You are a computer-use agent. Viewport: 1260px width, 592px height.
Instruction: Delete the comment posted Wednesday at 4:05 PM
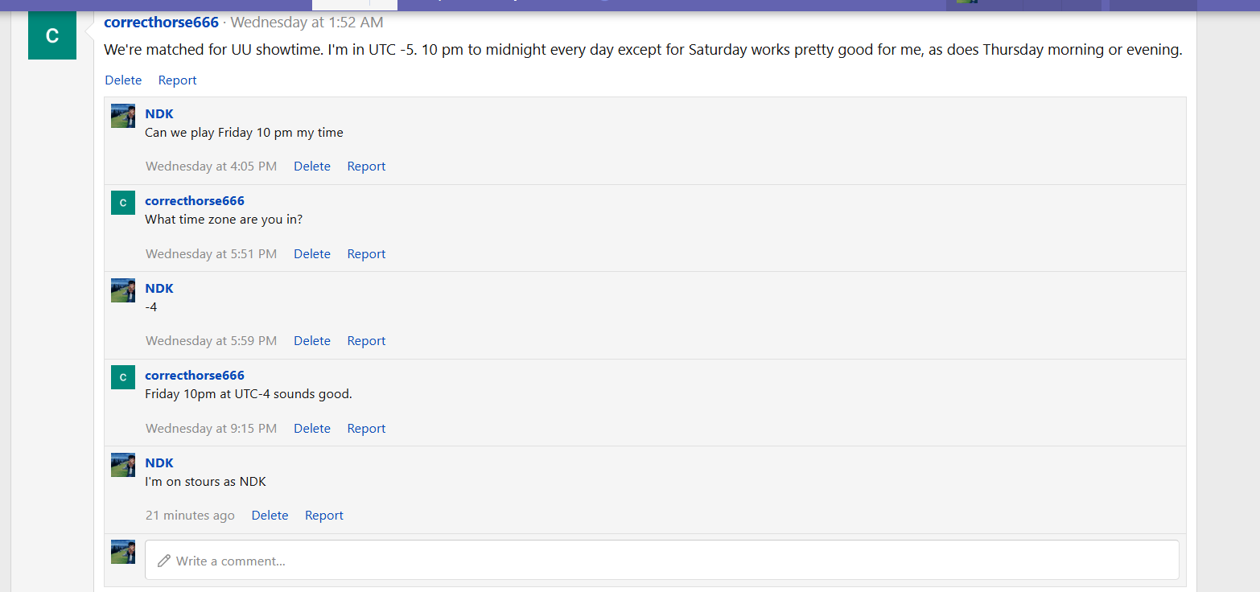(x=312, y=166)
